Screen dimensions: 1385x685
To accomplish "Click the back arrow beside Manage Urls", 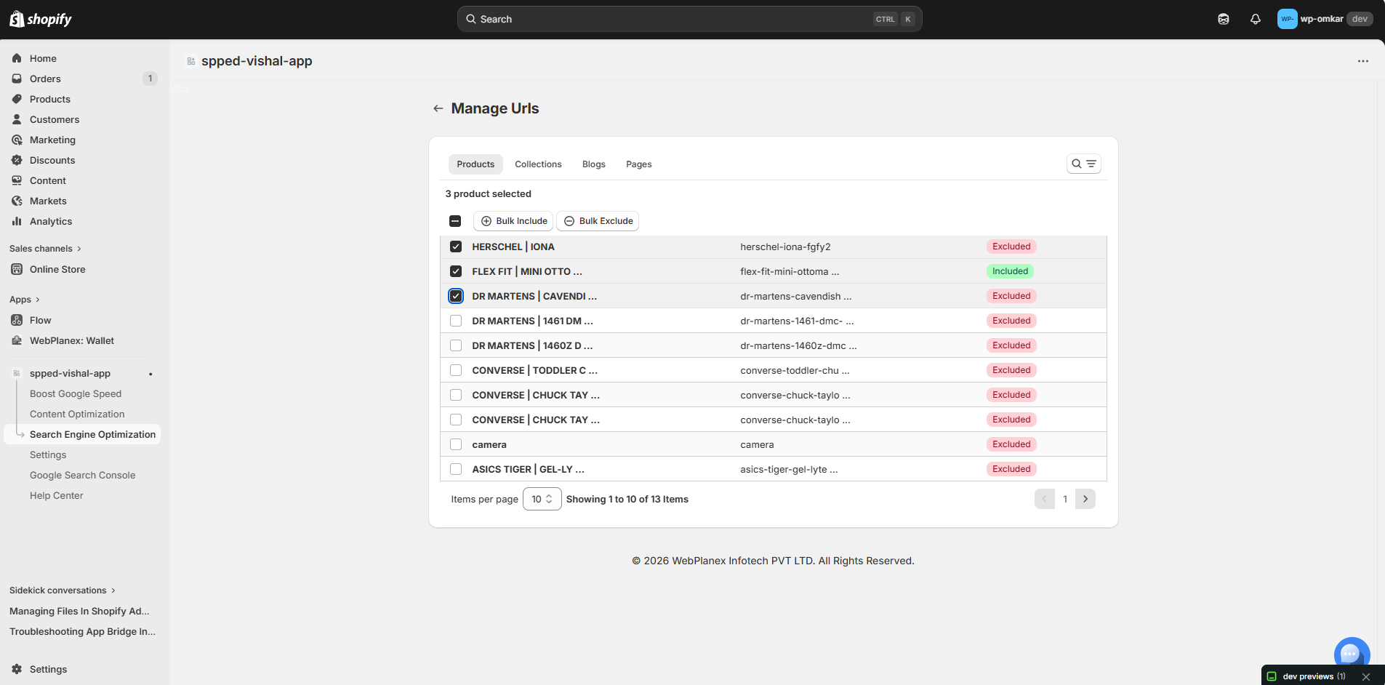I will [438, 108].
